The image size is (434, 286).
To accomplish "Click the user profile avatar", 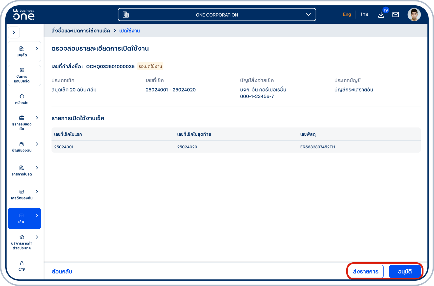I will click(414, 15).
